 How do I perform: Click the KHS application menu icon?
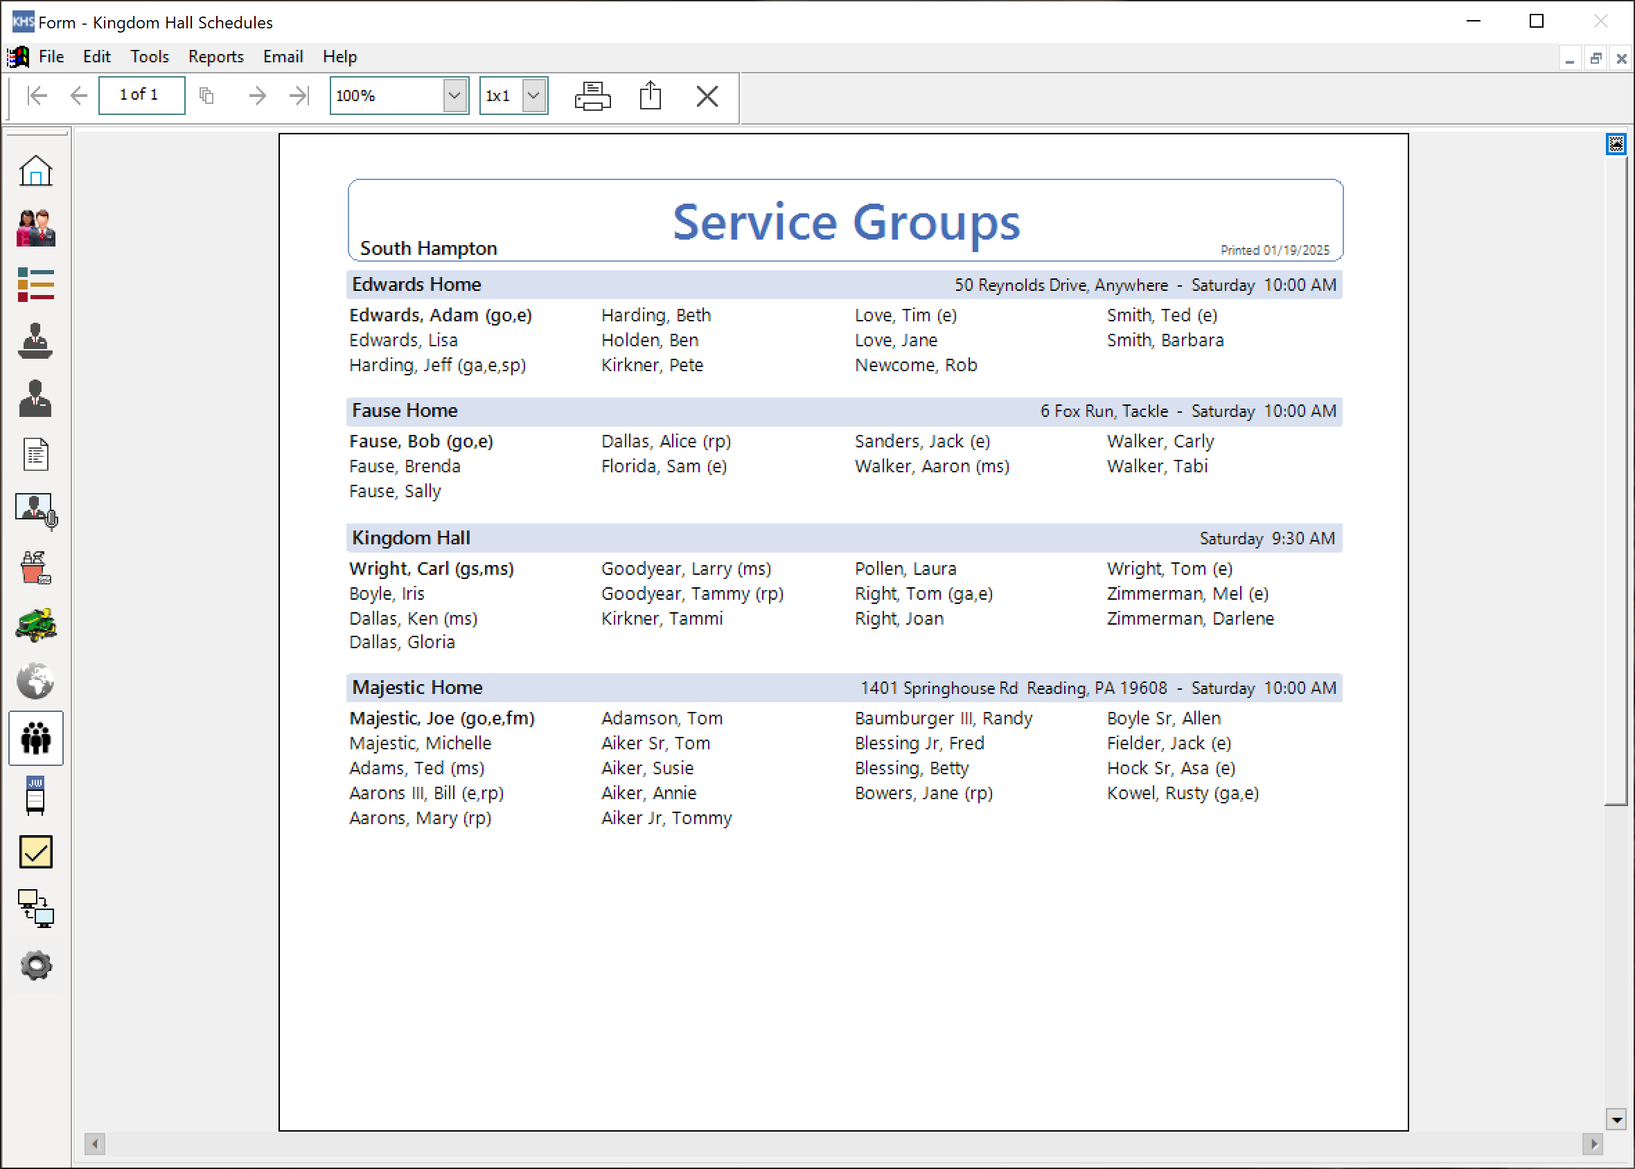coord(17,56)
